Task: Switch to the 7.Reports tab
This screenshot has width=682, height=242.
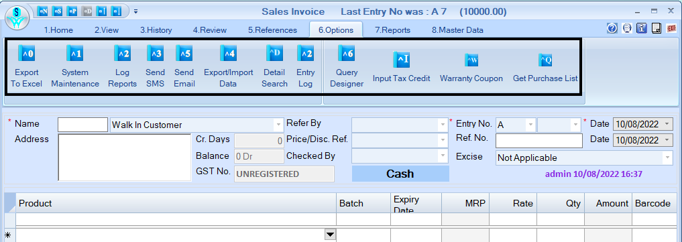Action: click(392, 30)
